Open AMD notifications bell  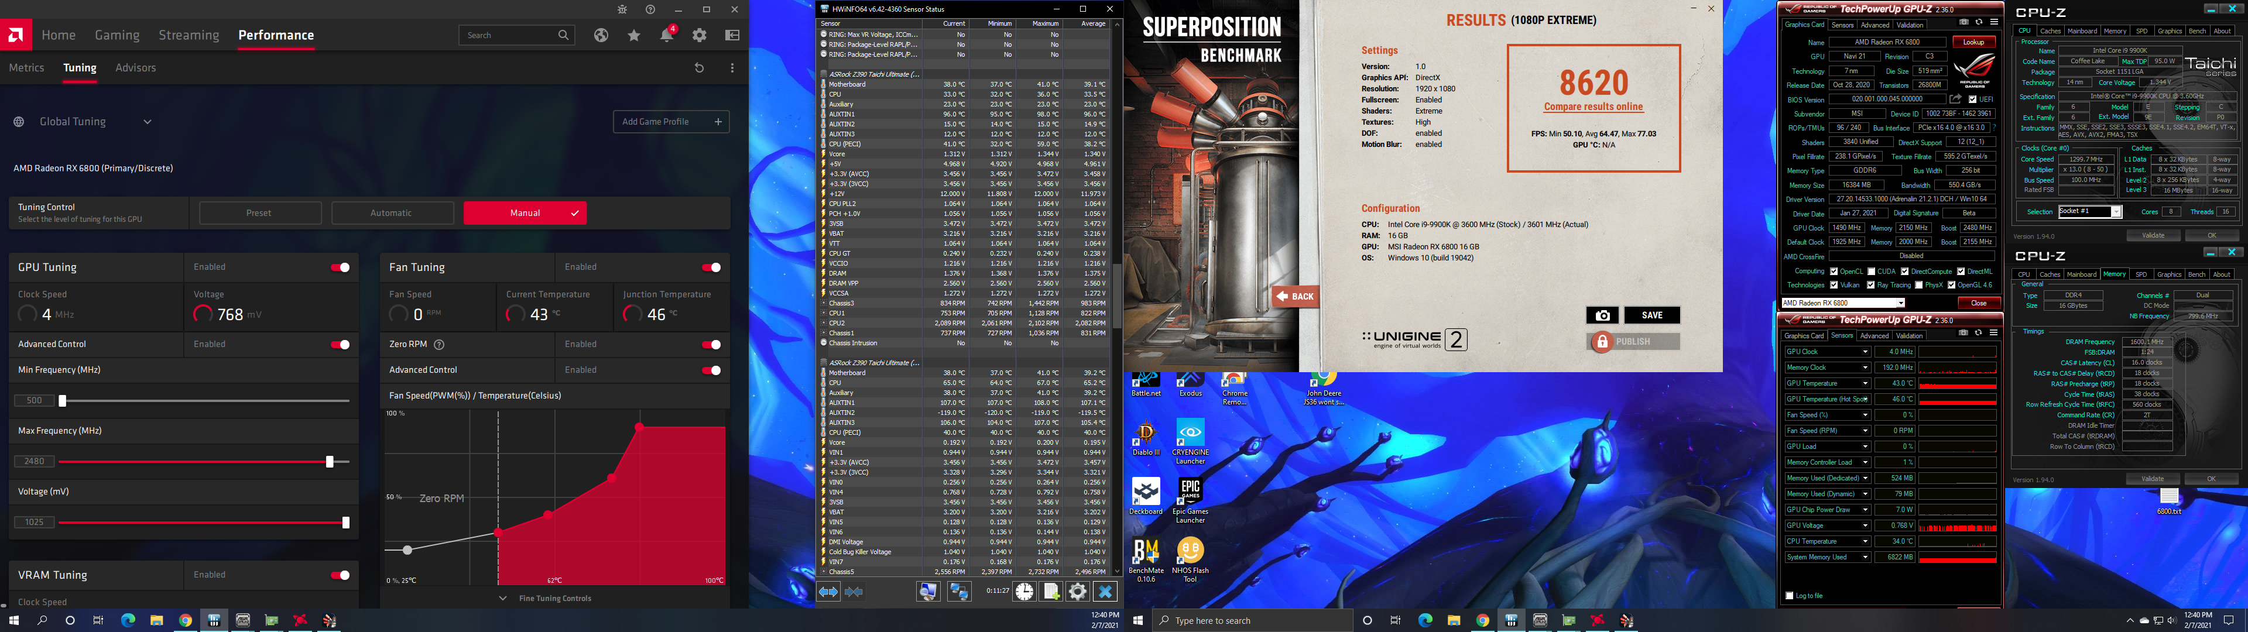[x=667, y=35]
